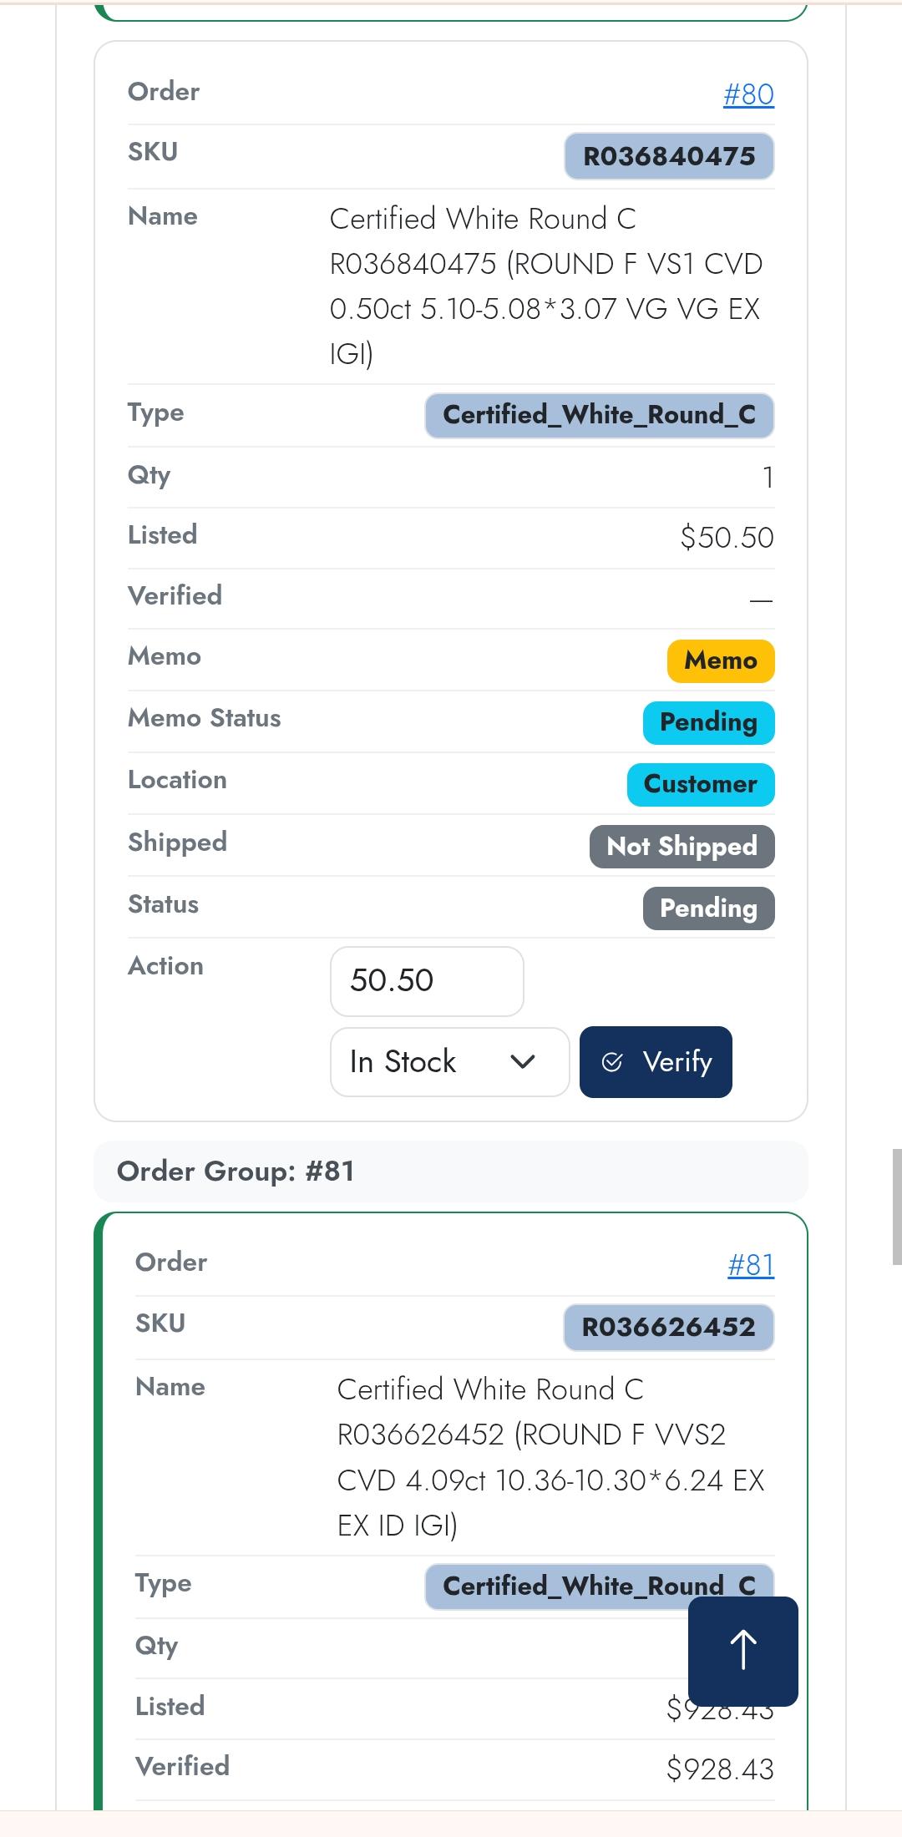
Task: Click the page scrollbar thumb
Action: 896,1207
